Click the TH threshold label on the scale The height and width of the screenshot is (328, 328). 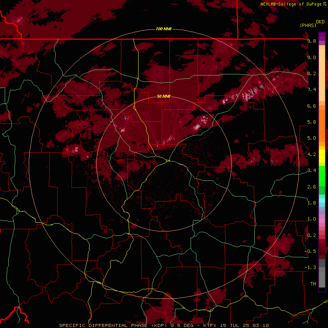[x=313, y=284]
